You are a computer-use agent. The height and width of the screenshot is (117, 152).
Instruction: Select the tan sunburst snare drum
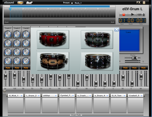(x=53, y=61)
